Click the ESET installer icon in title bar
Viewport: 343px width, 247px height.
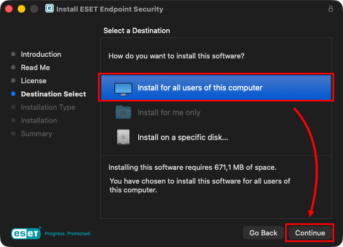pyautogui.click(x=50, y=9)
